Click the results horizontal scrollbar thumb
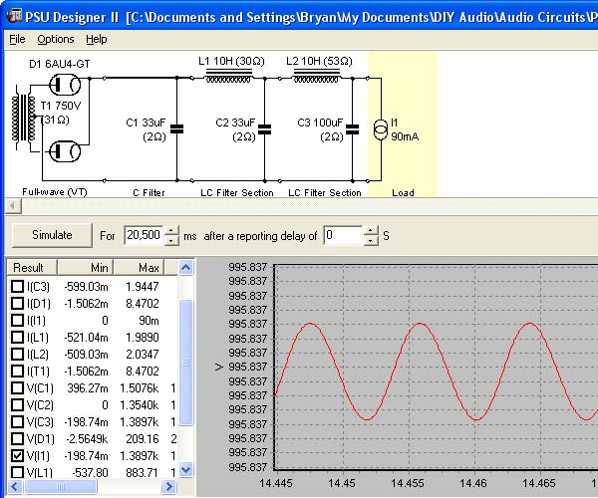This screenshot has height=498, width=598. pos(61,486)
